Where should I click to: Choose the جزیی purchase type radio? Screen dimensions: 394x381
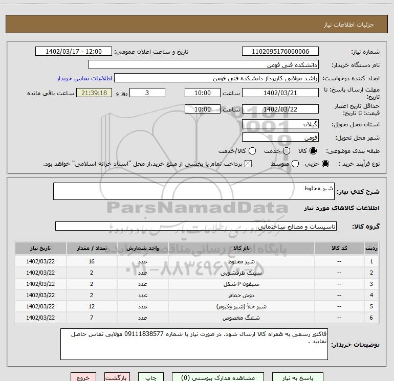325,164
